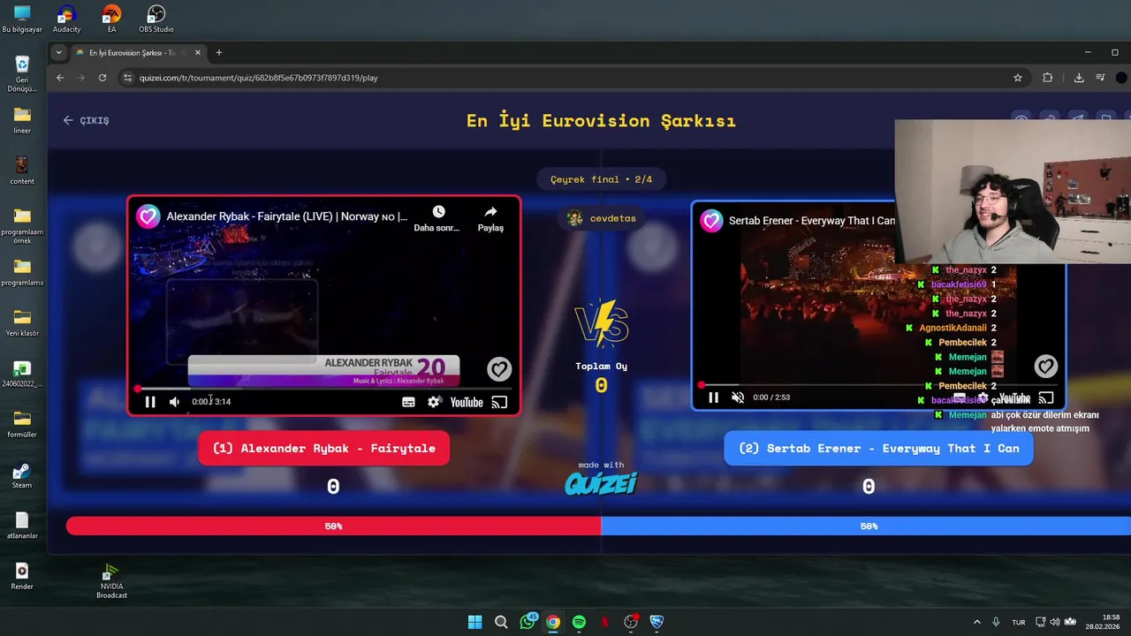Open volume tray icon
1131x636 pixels.
(x=1055, y=622)
